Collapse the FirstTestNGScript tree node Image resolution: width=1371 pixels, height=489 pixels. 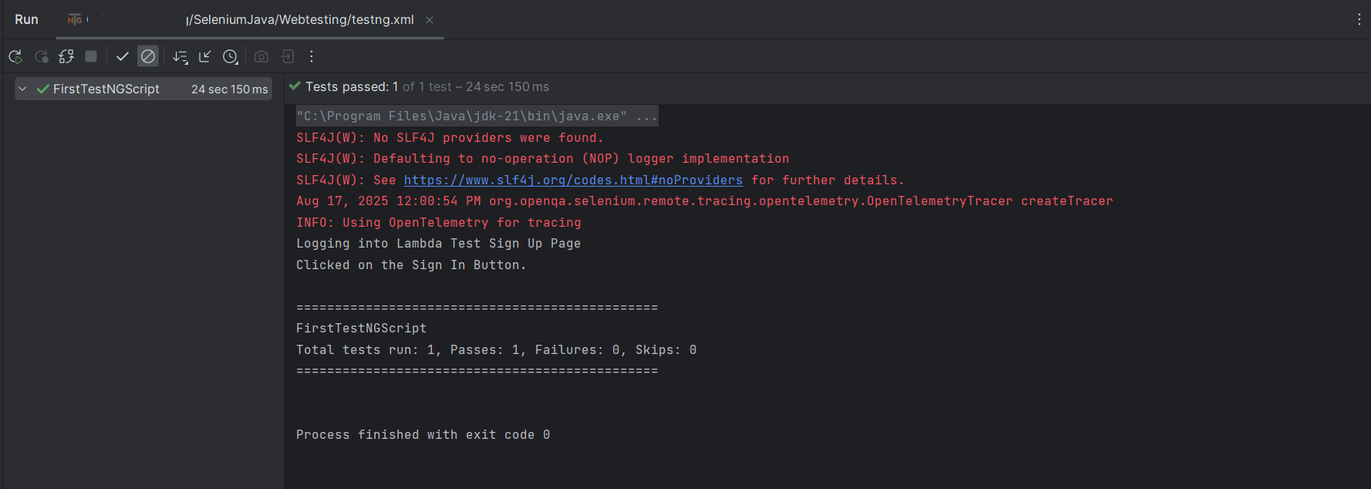coord(22,89)
